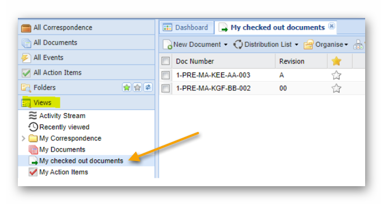Switch to the Dashboard tab
Screen dimensions: 383x204
[187, 27]
